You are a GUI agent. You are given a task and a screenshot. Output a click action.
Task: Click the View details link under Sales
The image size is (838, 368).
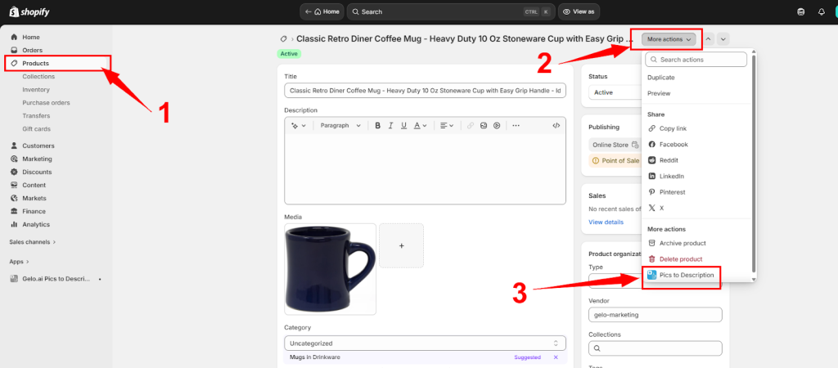click(606, 222)
